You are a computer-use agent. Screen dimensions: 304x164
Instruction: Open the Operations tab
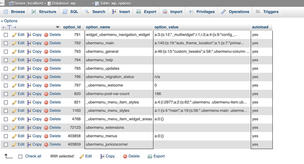[235, 12]
